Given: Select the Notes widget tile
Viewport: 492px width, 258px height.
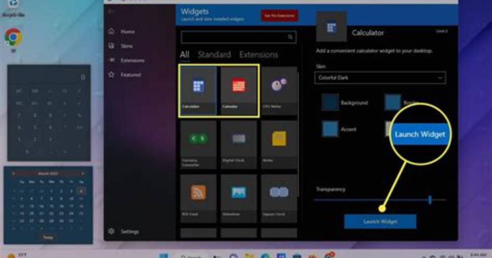Looking at the screenshot, I should (279, 145).
